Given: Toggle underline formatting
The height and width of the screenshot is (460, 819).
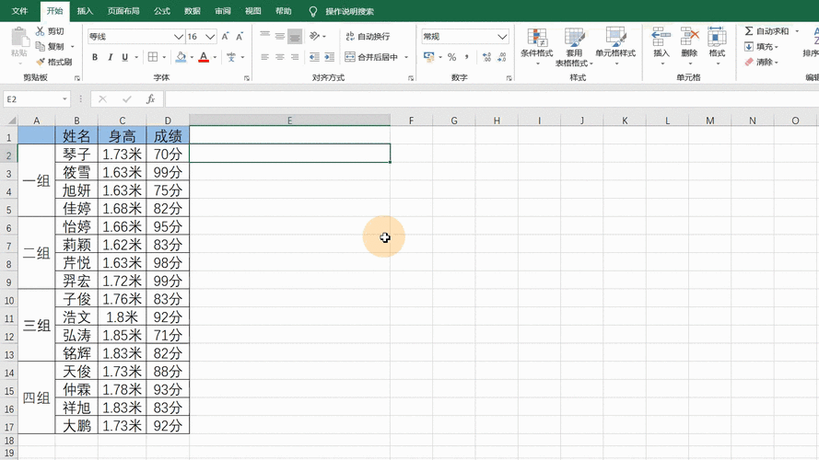Looking at the screenshot, I should pos(125,57).
